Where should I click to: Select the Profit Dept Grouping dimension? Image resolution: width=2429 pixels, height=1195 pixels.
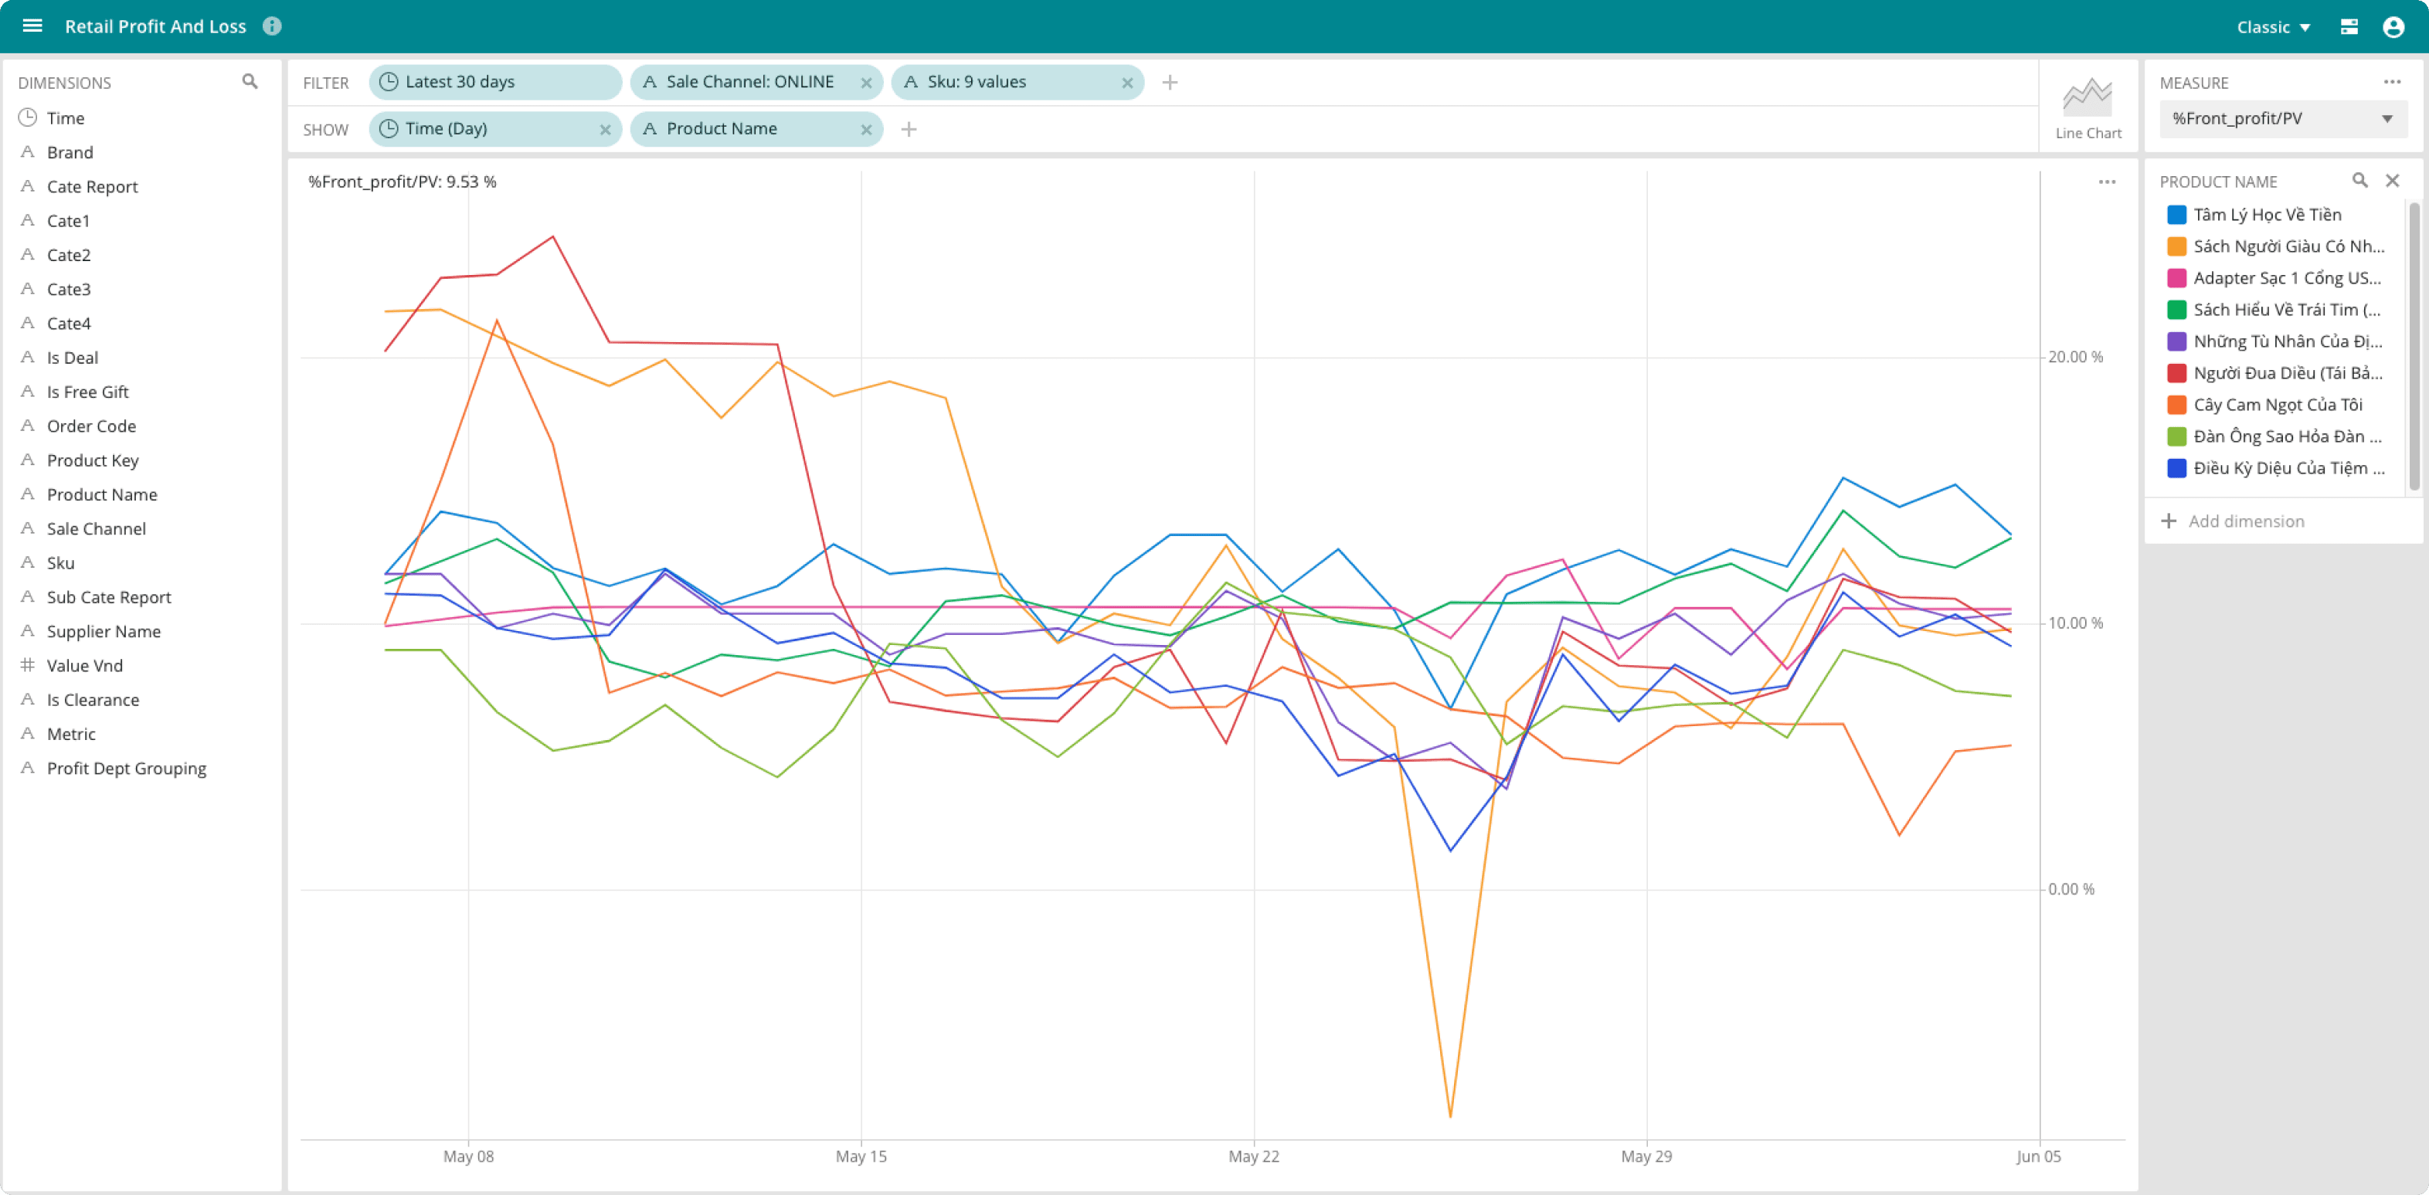[x=141, y=768]
